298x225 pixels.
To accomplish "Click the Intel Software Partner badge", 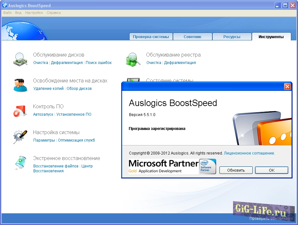I will pyautogui.click(x=208, y=166).
